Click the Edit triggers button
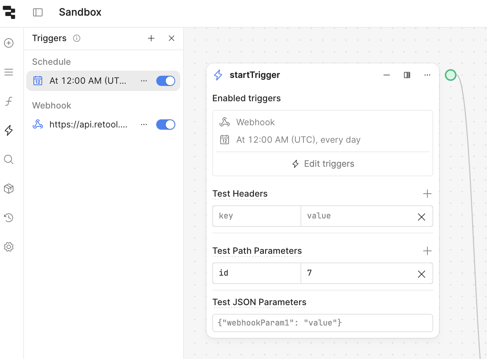The image size is (487, 359). (x=323, y=164)
